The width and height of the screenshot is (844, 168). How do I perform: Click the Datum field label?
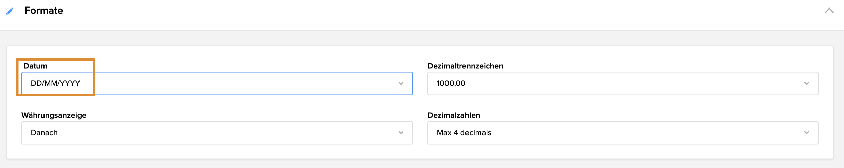[x=35, y=66]
